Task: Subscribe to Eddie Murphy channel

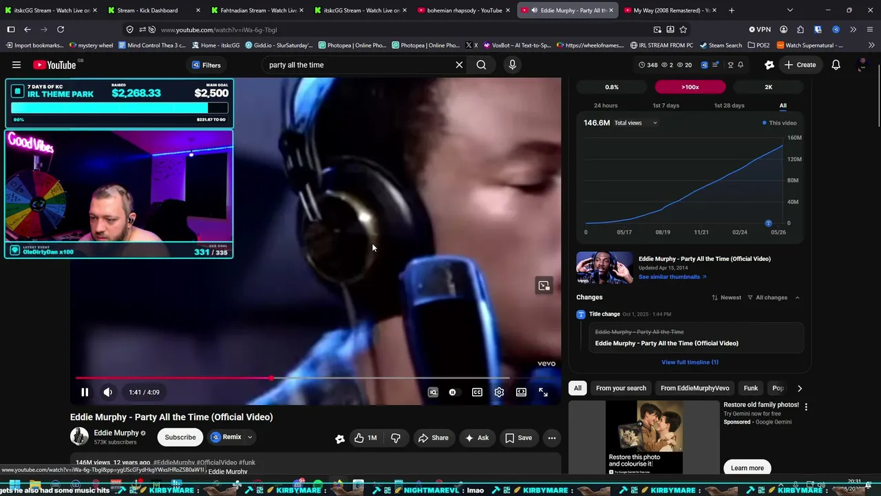Action: (180, 437)
